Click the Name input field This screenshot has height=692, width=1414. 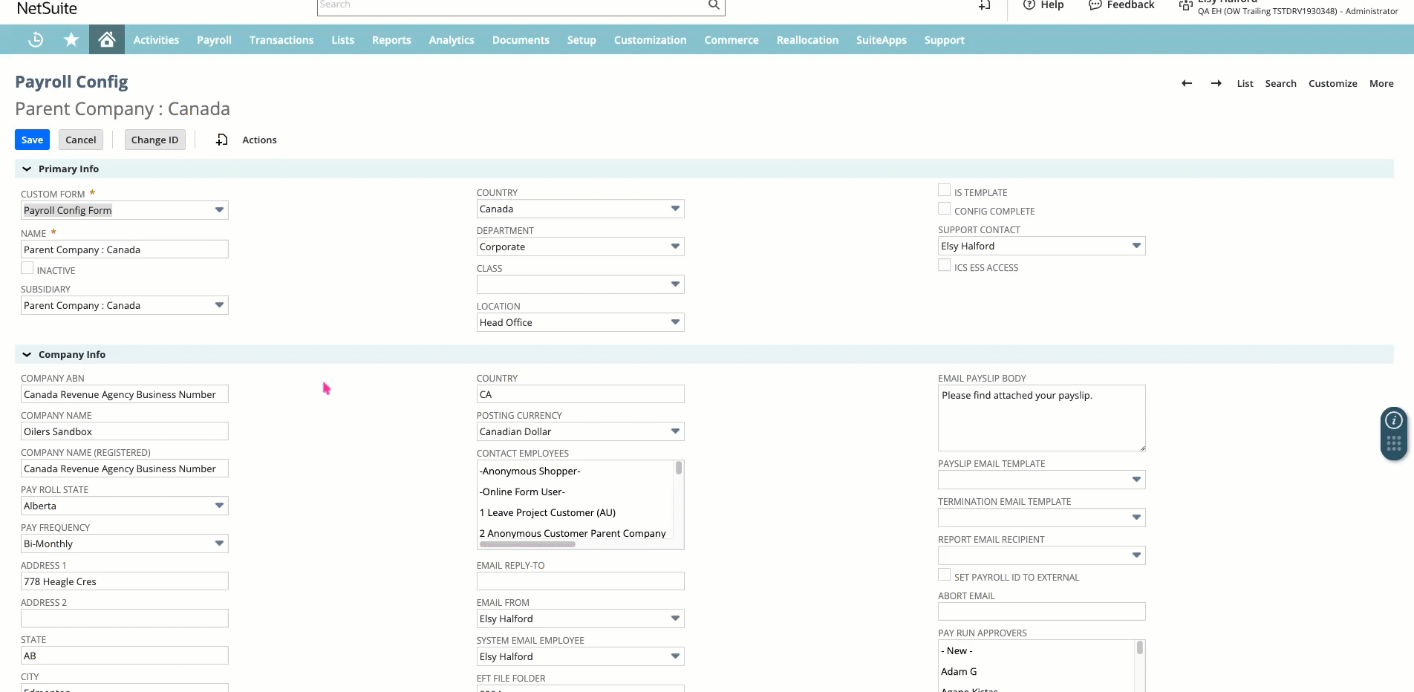pyautogui.click(x=125, y=249)
